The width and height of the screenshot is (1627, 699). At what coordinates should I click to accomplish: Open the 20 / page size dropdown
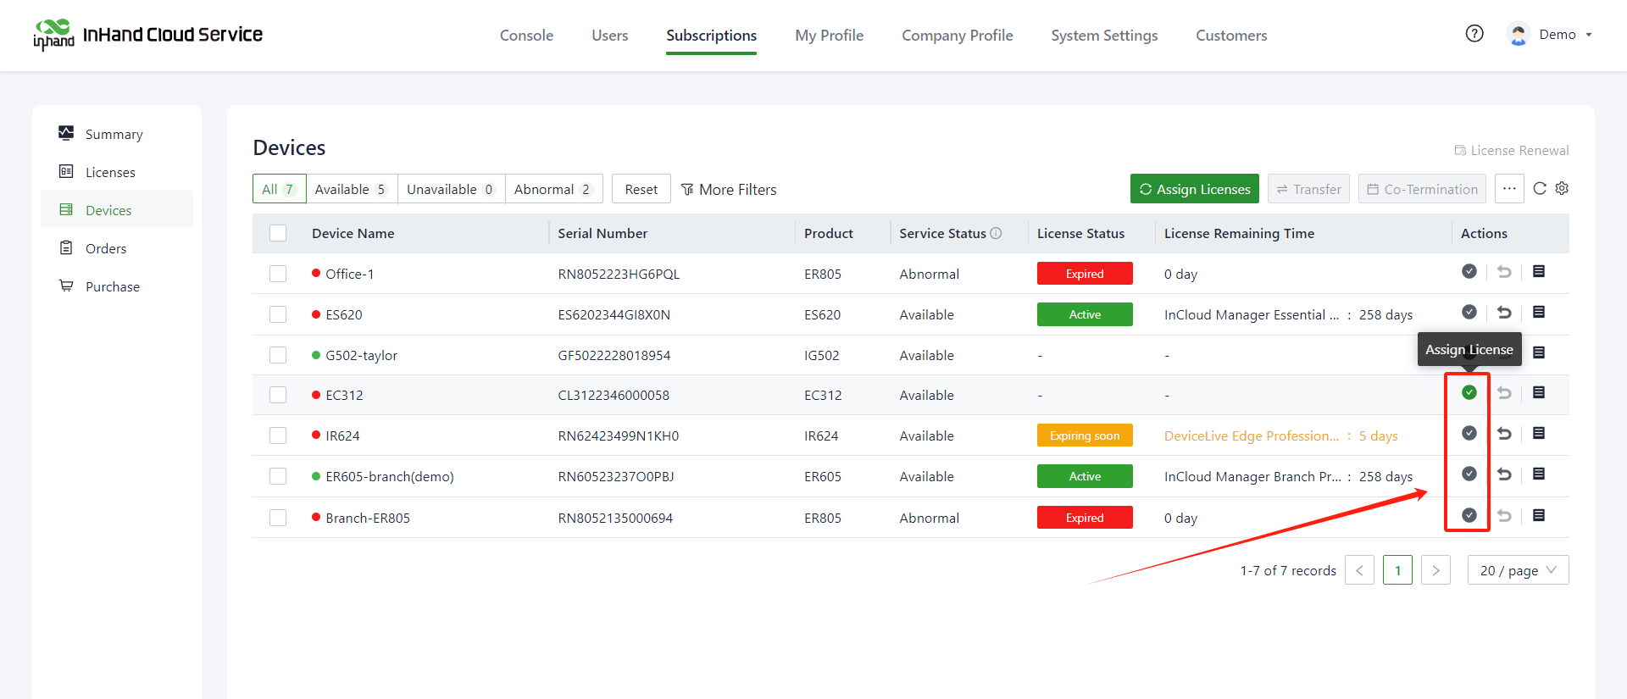(1518, 570)
